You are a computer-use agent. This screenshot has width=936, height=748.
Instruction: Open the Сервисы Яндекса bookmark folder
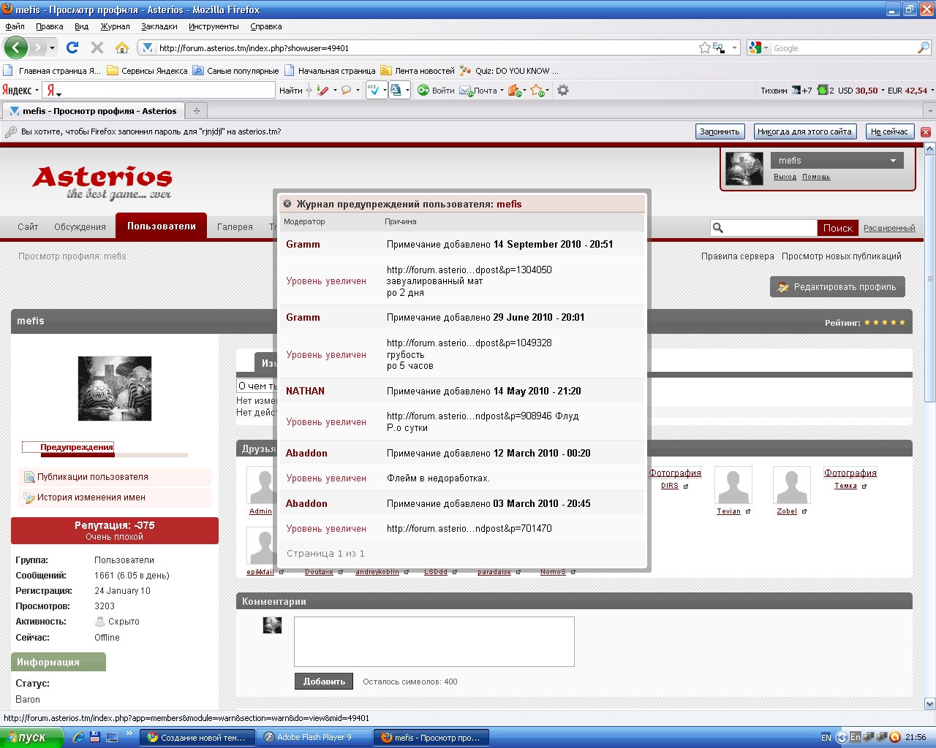pos(147,71)
